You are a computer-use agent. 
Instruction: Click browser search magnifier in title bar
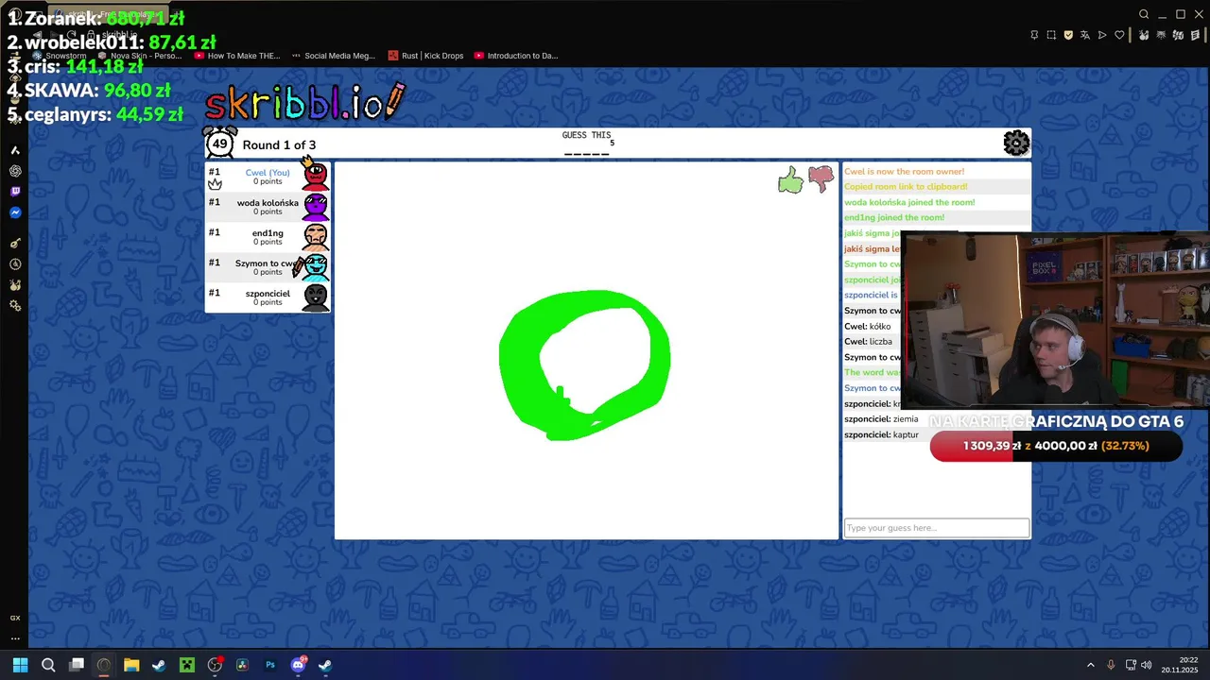tap(1144, 14)
